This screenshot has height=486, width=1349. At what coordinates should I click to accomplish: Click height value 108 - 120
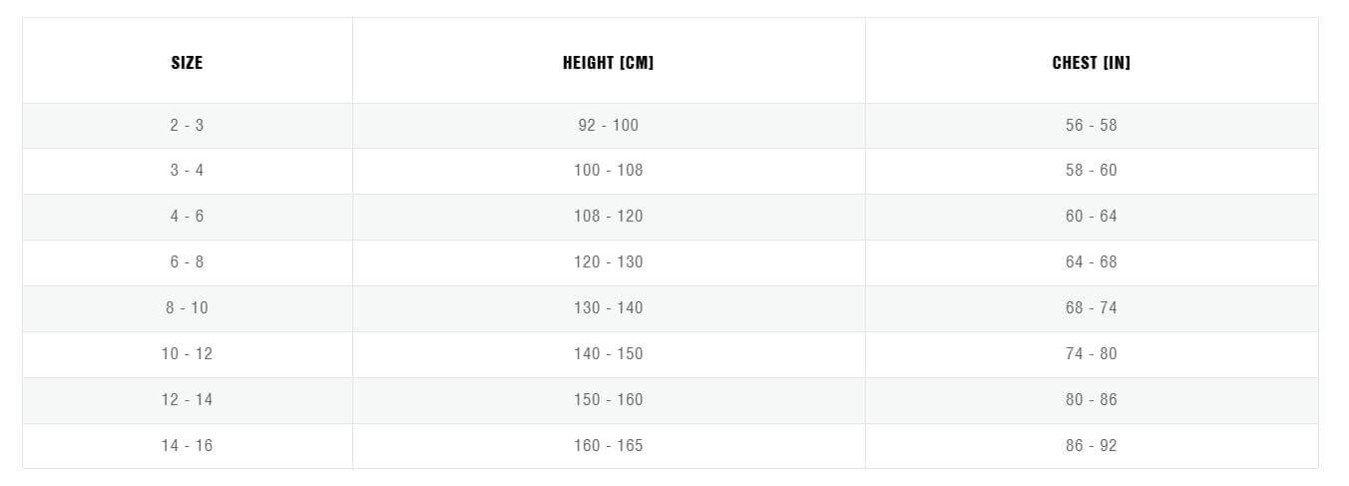[x=609, y=216]
